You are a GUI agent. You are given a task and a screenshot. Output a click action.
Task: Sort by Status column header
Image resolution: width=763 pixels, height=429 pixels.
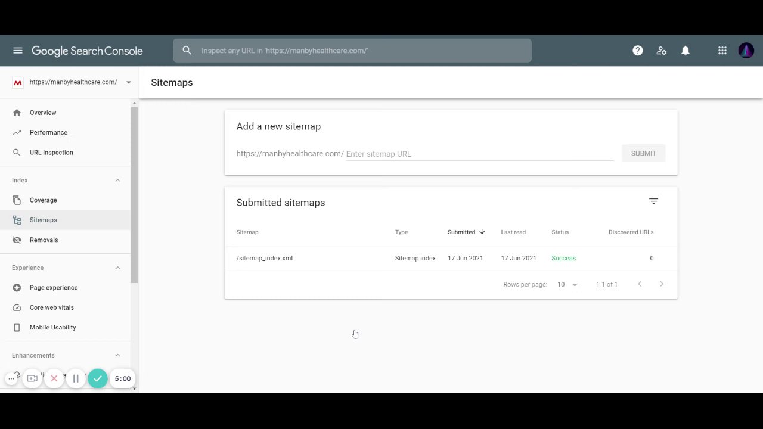coord(560,232)
